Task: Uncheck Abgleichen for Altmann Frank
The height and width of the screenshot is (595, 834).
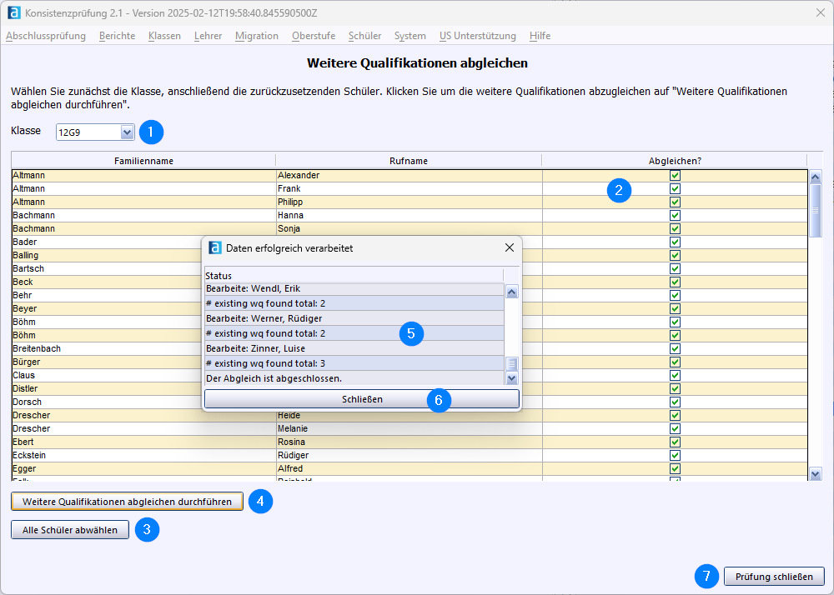Action: click(675, 188)
